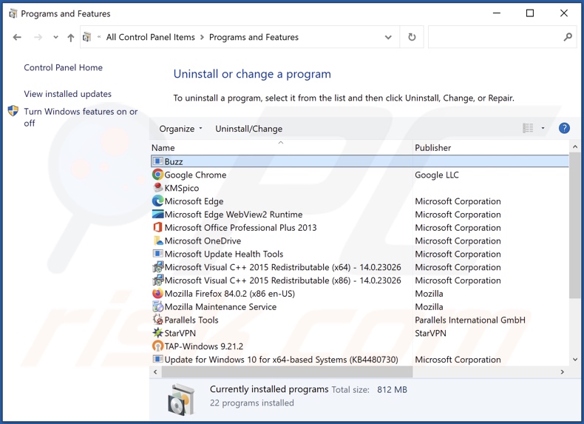
Task: Click the TAP-Windows icon
Action: tap(158, 346)
